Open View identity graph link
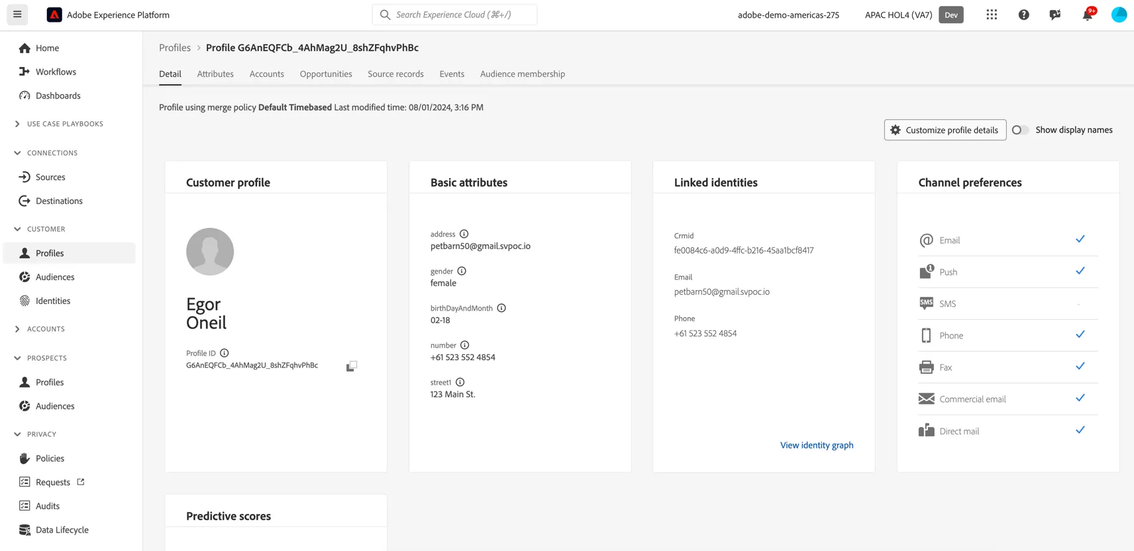 [817, 445]
